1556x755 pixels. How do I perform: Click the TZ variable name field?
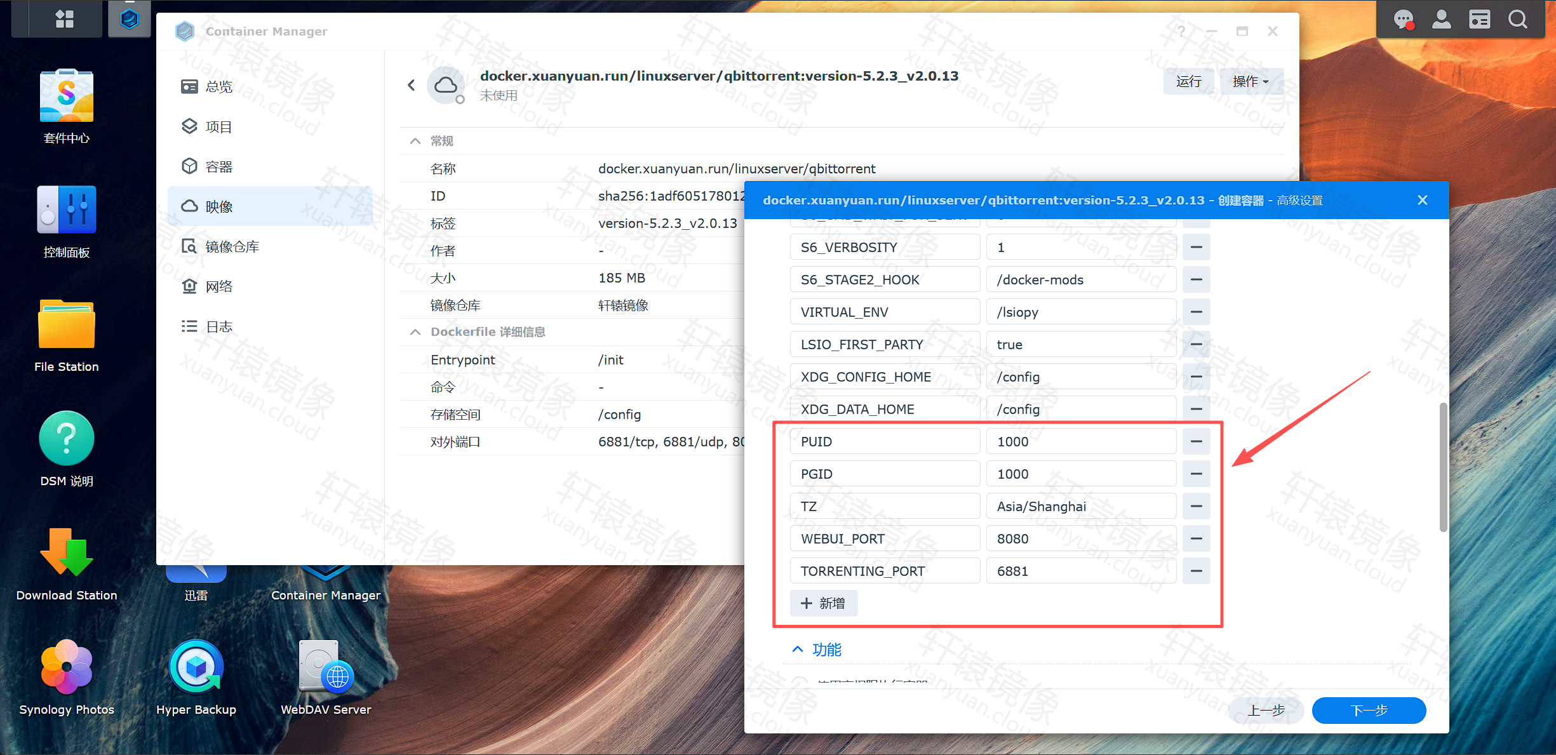tap(885, 506)
